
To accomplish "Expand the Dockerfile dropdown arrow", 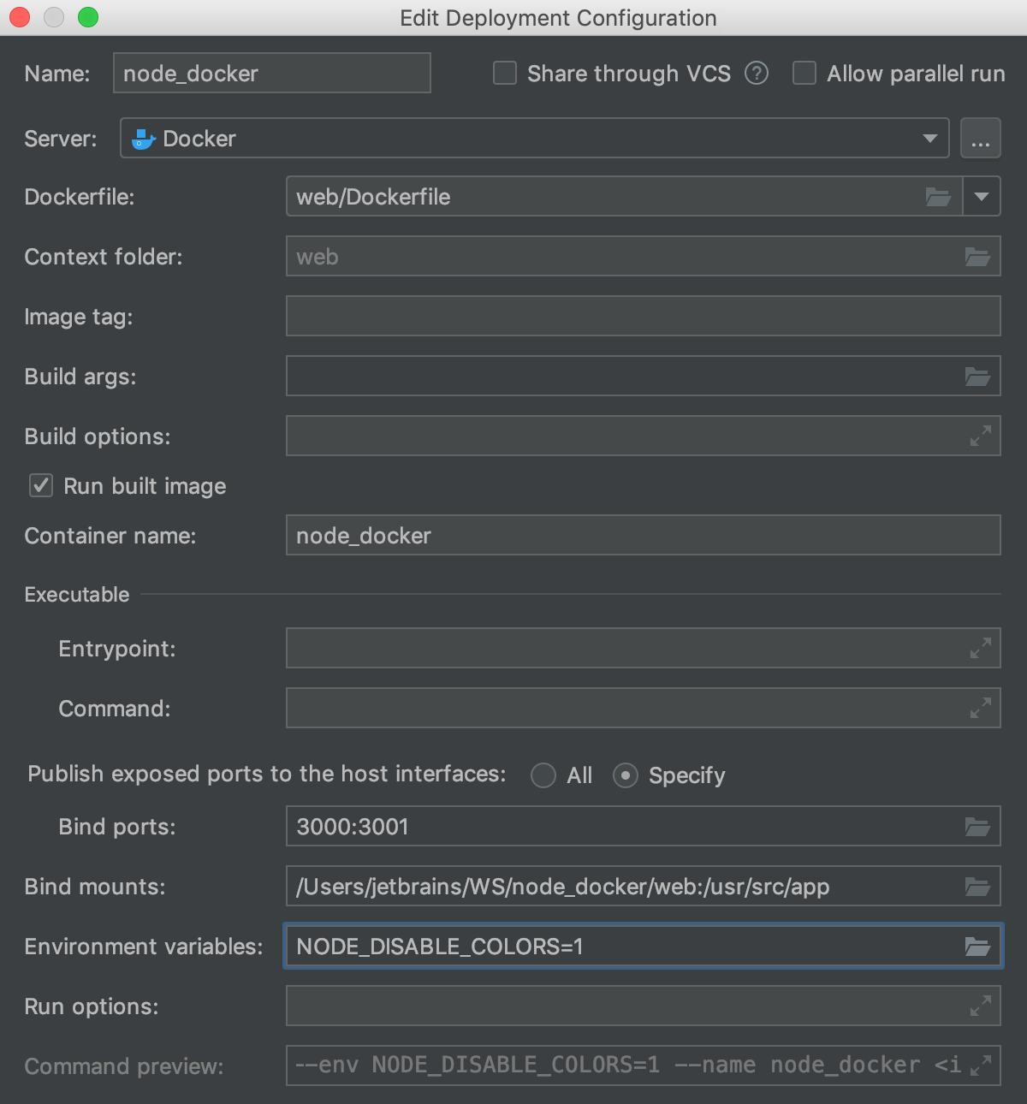I will pyautogui.click(x=982, y=197).
